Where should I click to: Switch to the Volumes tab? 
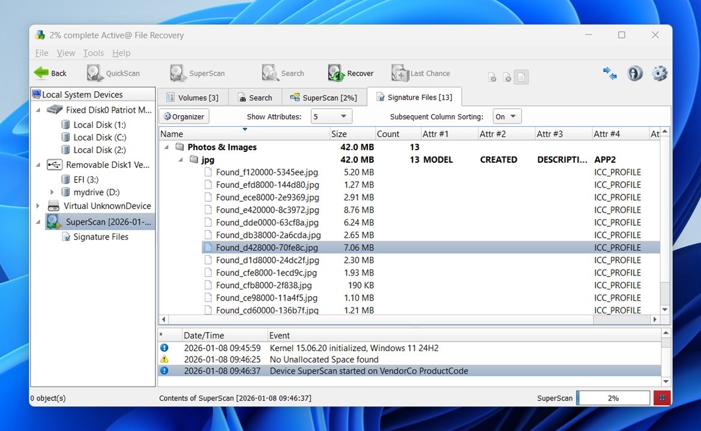click(193, 97)
